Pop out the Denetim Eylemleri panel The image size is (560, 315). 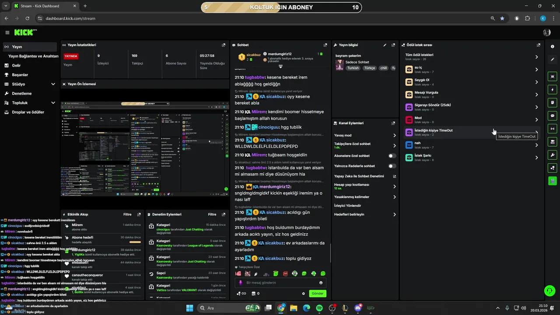224,214
